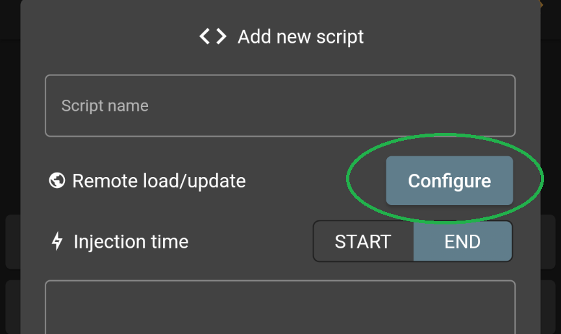Set injection time to START
The height and width of the screenshot is (334, 561).
[x=363, y=241]
